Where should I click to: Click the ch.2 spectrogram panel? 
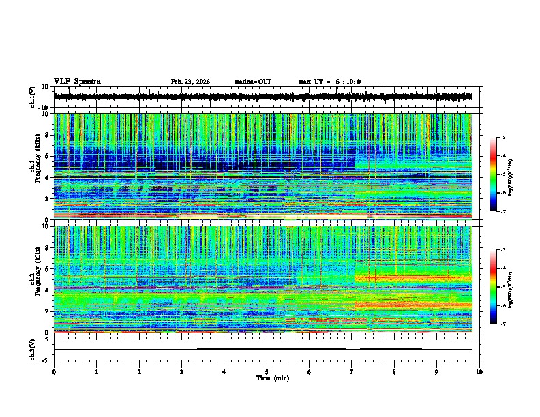tap(262, 279)
